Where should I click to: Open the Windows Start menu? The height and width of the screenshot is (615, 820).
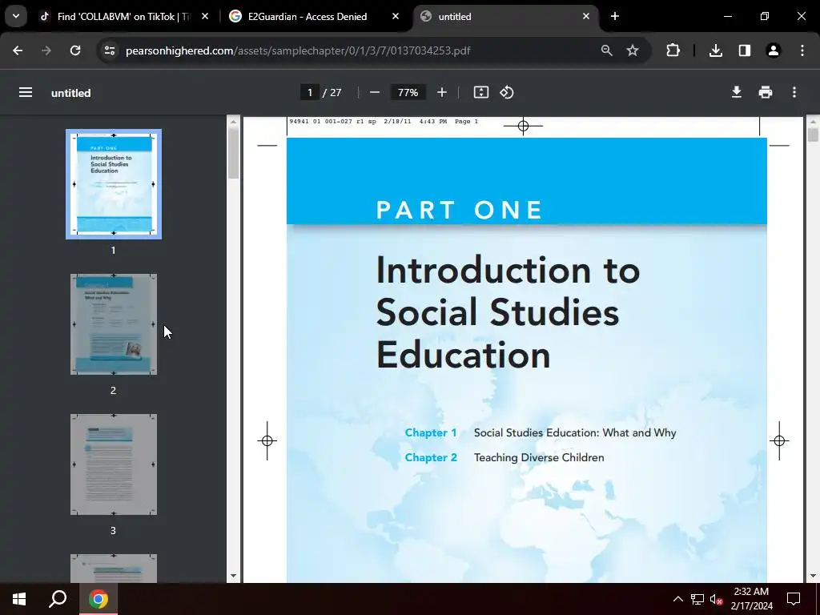(19, 599)
